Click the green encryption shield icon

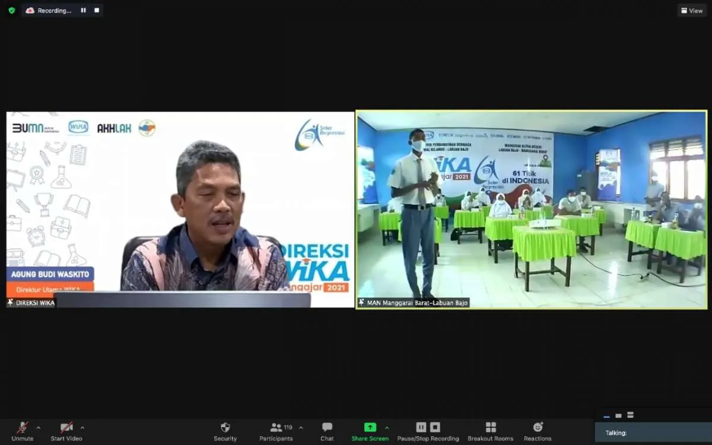tap(12, 11)
